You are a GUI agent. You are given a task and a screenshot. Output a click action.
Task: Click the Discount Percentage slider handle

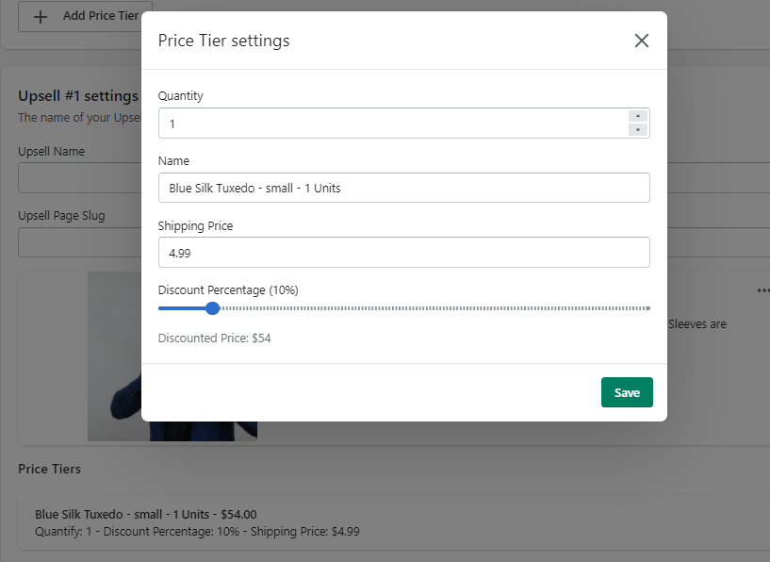[x=212, y=308]
